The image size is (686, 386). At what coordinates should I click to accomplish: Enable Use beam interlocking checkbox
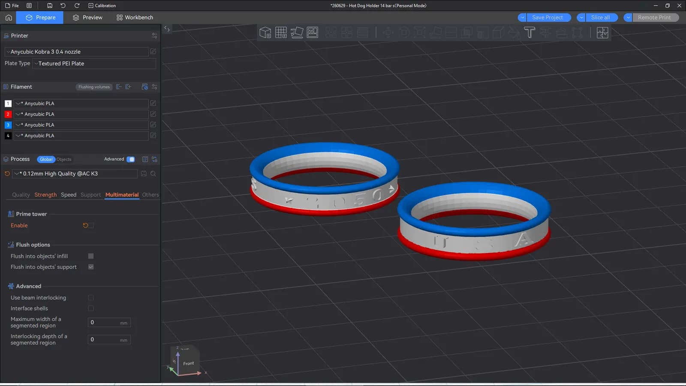click(x=91, y=298)
